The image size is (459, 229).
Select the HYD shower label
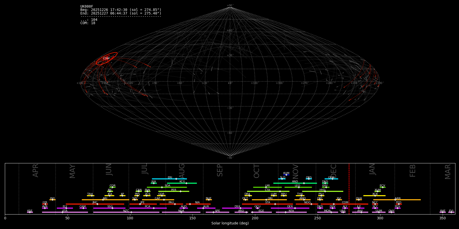tap(323, 190)
